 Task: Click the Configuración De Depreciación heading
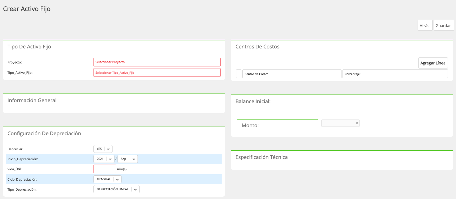[x=44, y=133]
